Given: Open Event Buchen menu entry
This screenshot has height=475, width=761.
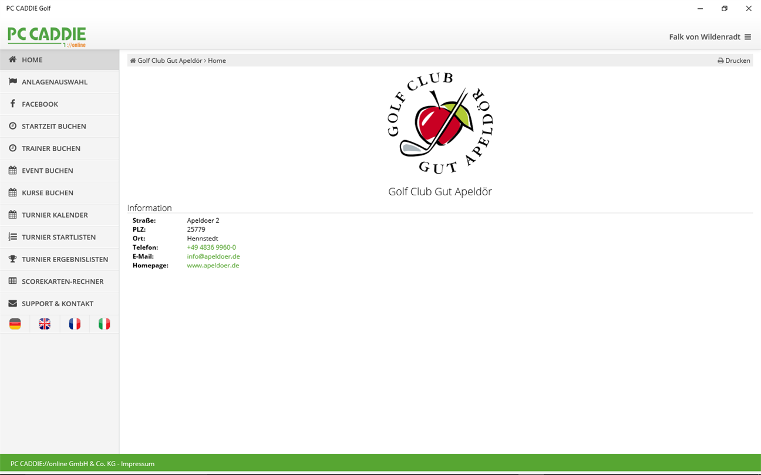Looking at the screenshot, I should tap(59, 171).
